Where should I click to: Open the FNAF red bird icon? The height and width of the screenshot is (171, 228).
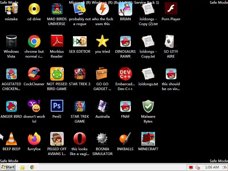[125, 106]
